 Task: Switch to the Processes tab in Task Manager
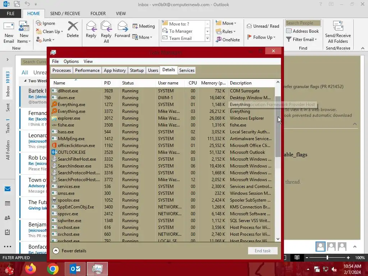pos(61,70)
